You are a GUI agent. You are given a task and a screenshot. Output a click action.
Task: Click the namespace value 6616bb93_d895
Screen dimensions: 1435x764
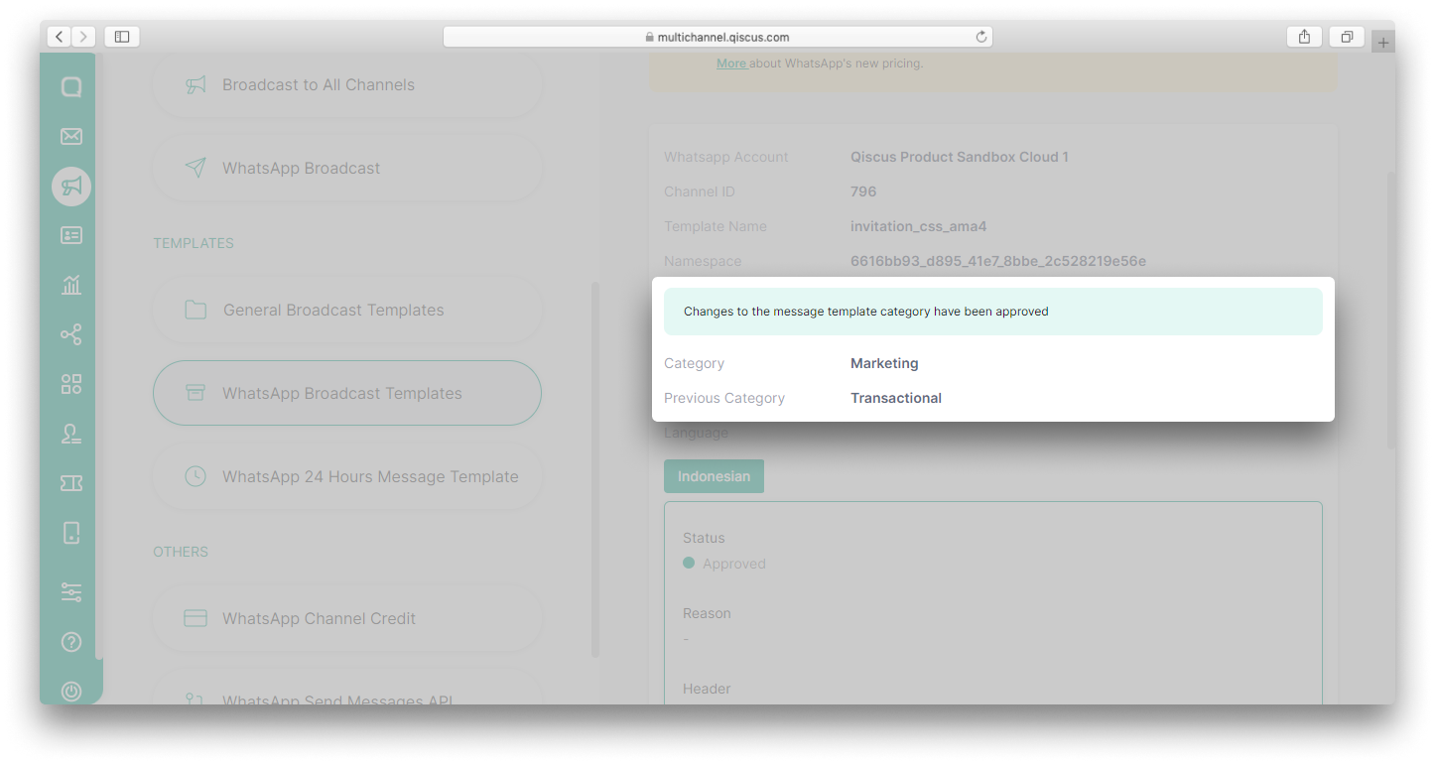click(x=998, y=262)
